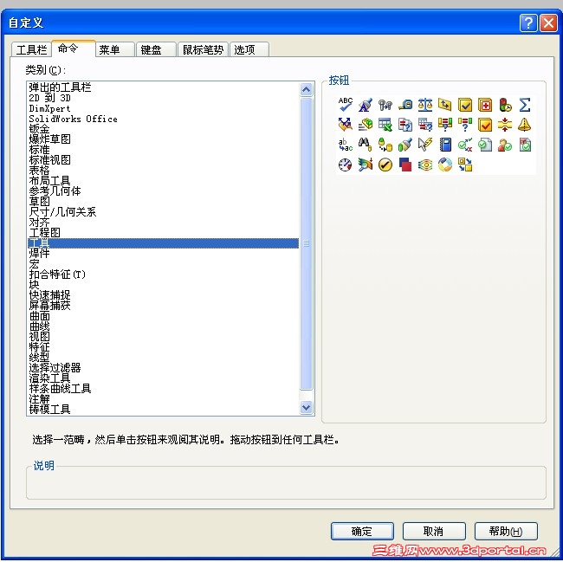Viewport: 563px width, 562px height.
Task: Click the red-check yellow box icon
Action: click(x=485, y=125)
